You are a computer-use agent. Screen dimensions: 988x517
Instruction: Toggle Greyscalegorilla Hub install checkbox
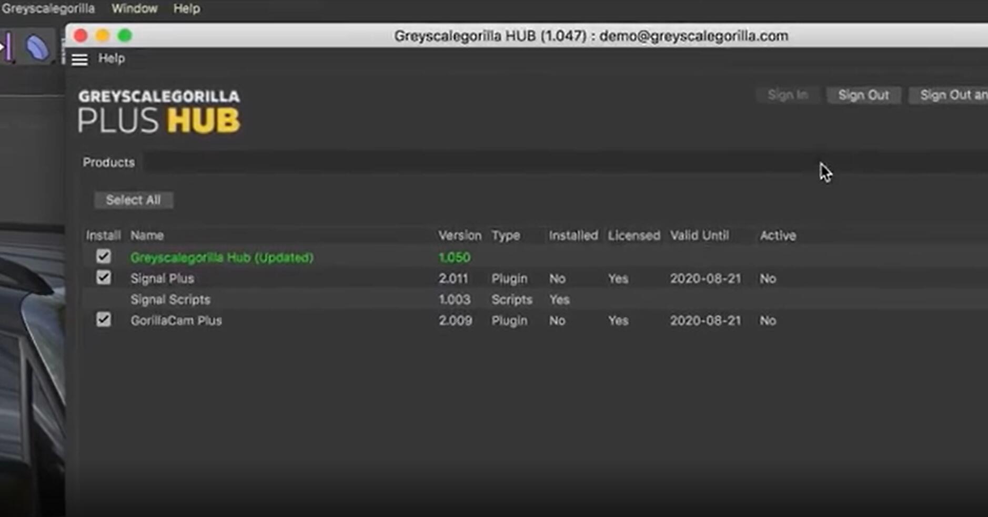click(x=103, y=256)
